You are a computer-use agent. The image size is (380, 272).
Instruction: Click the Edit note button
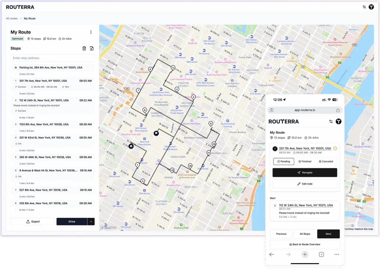[305, 184]
